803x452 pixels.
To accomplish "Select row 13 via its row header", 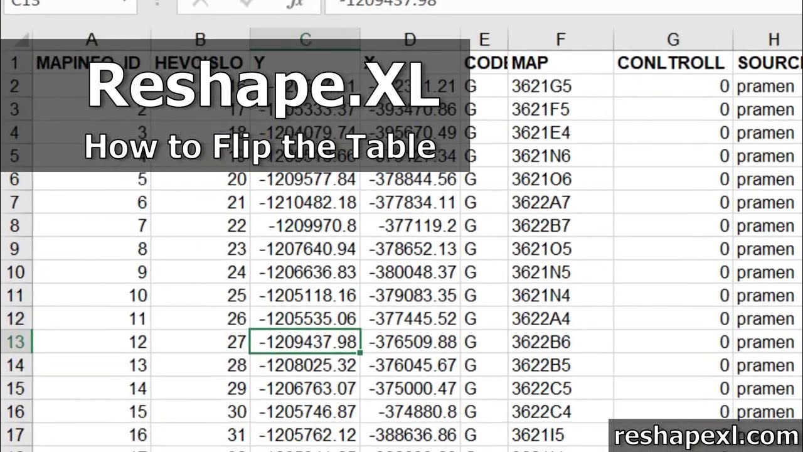I will pyautogui.click(x=16, y=342).
